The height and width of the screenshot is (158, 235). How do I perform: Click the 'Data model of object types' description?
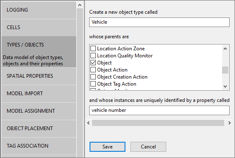coord(33,60)
